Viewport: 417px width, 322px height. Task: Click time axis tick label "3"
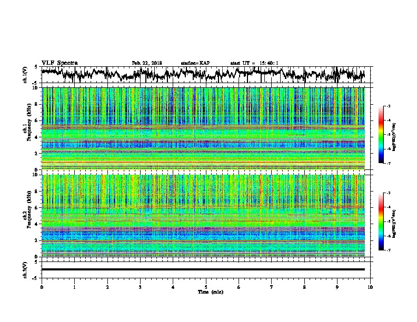pyautogui.click(x=140, y=287)
